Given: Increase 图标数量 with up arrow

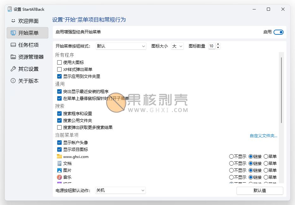Looking at the screenshot, I should [218, 44].
